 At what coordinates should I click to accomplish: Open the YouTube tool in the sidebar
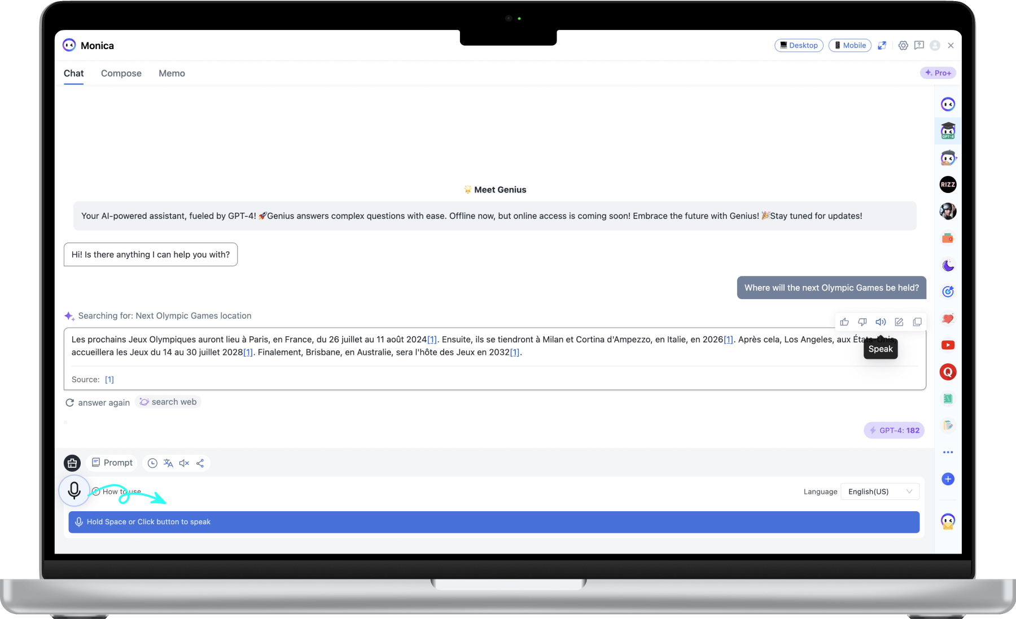click(x=948, y=345)
